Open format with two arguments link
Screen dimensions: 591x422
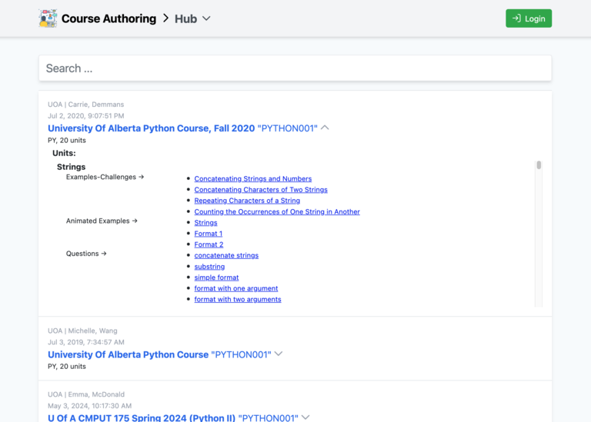pos(238,299)
